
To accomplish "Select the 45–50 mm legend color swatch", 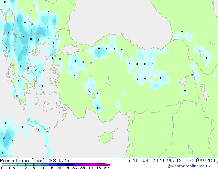I will coord(101,165).
